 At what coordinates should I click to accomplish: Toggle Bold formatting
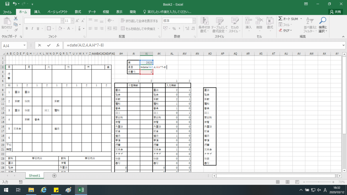27,29
